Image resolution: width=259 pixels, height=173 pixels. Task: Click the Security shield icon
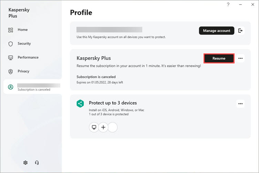11,44
